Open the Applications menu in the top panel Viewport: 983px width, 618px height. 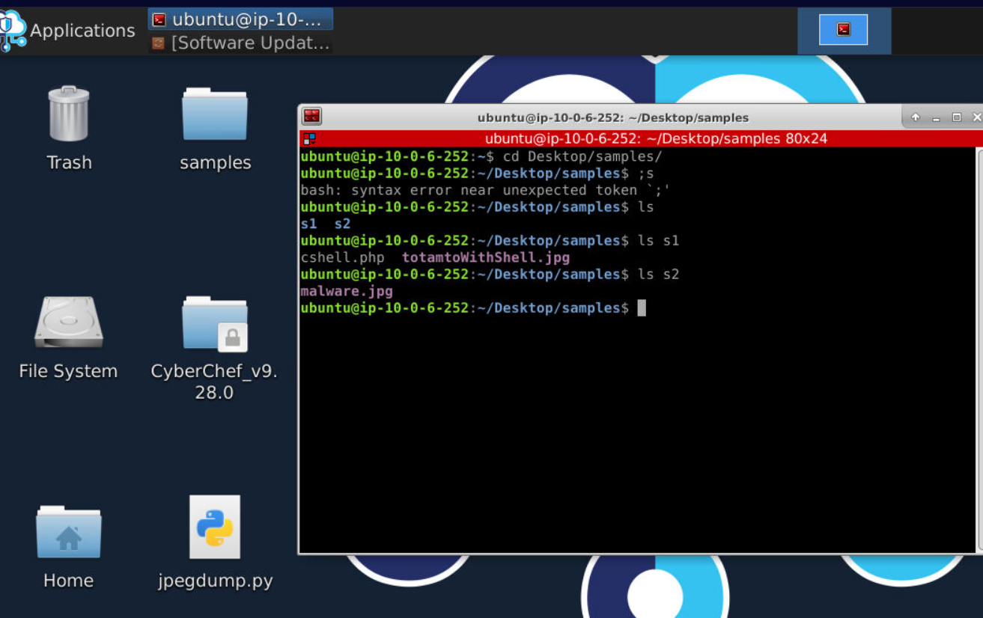coord(68,31)
